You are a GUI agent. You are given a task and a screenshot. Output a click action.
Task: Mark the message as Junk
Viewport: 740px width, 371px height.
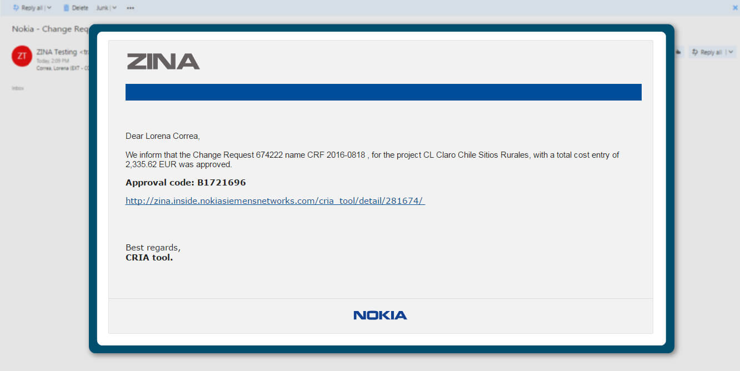(102, 8)
